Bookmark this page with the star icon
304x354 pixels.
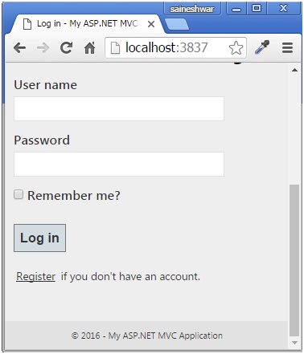(x=236, y=48)
